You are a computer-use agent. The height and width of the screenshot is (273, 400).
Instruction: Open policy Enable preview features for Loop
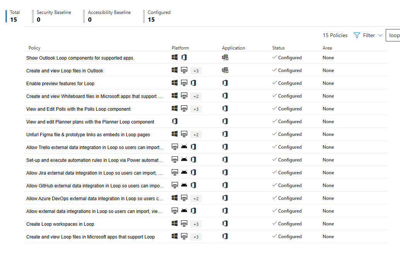pyautogui.click(x=60, y=84)
